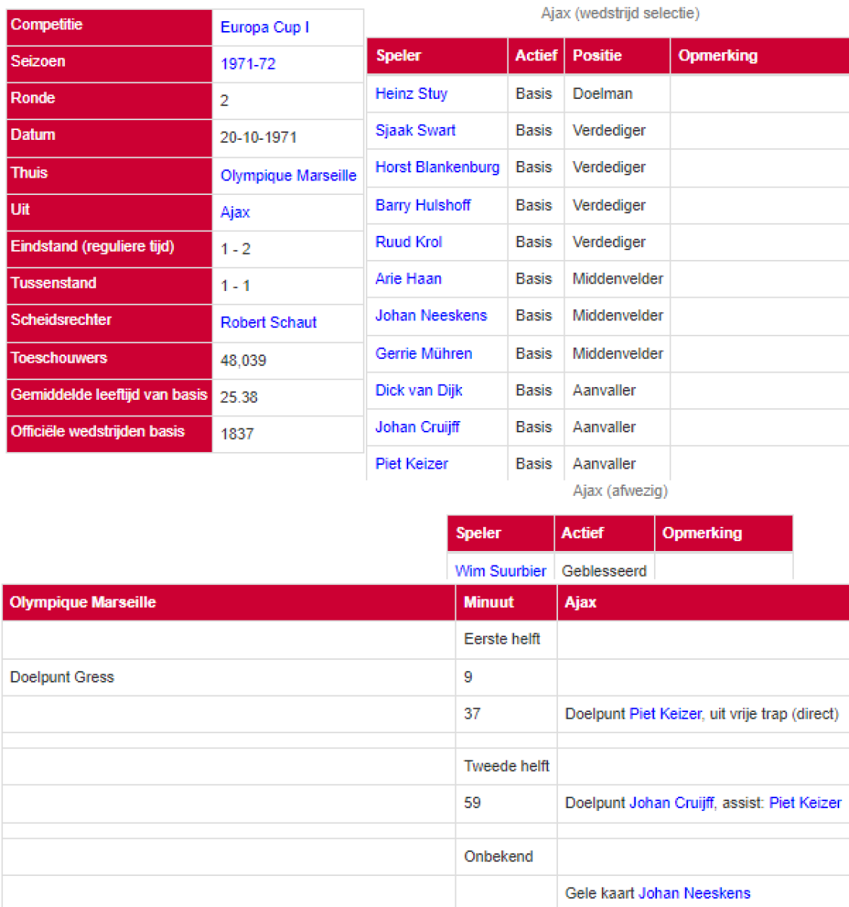
Task: Click Johan Cruijff in the squad table
Action: pyautogui.click(x=417, y=427)
